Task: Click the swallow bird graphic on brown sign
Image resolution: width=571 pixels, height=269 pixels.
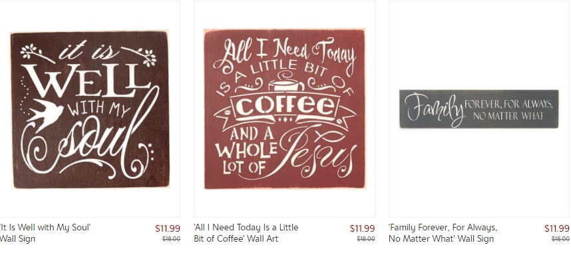Action: (45, 114)
